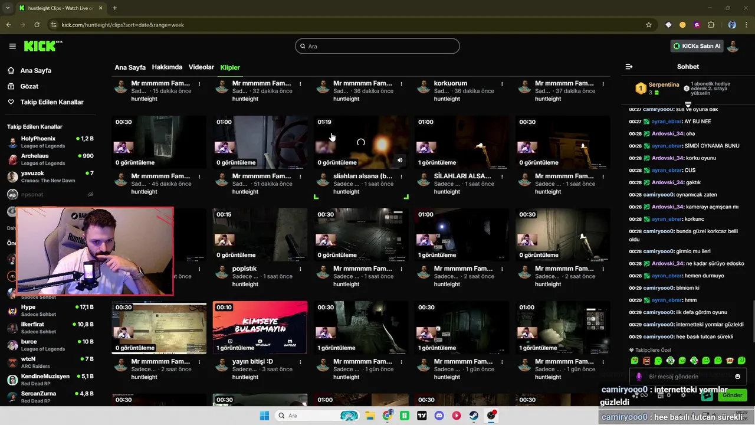Viewport: 755px width, 425px height.
Task: Open File Explorer from the taskbar
Action: [370, 416]
